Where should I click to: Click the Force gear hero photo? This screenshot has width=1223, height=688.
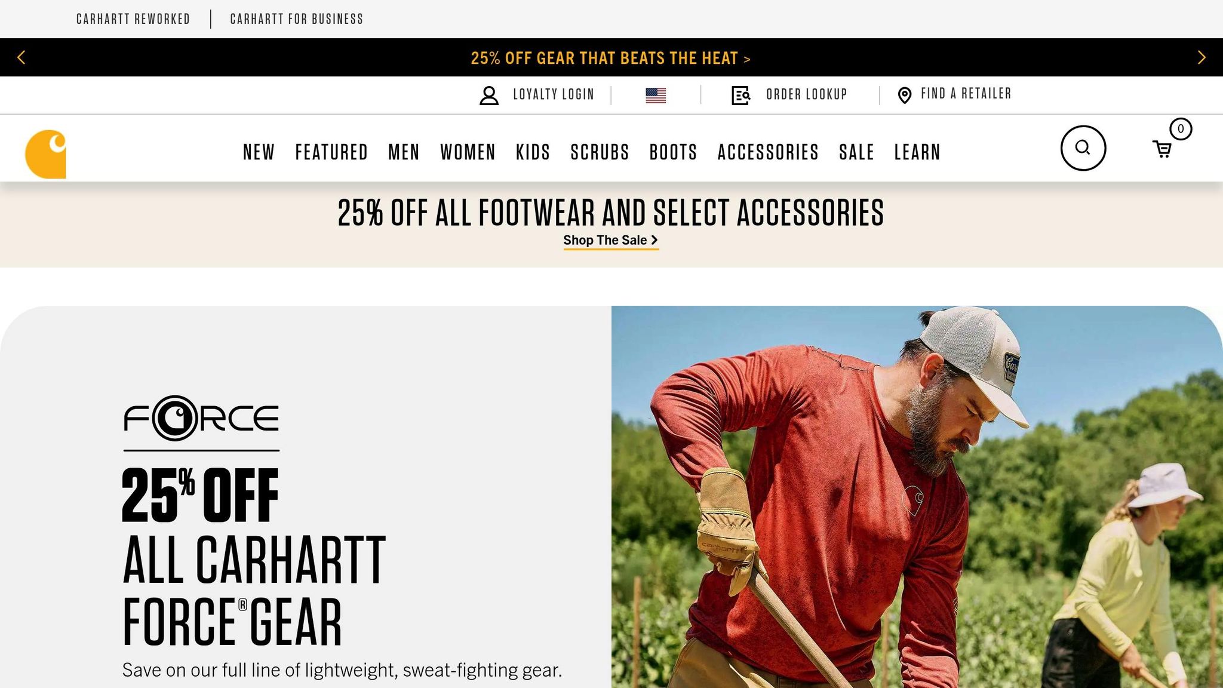click(917, 497)
